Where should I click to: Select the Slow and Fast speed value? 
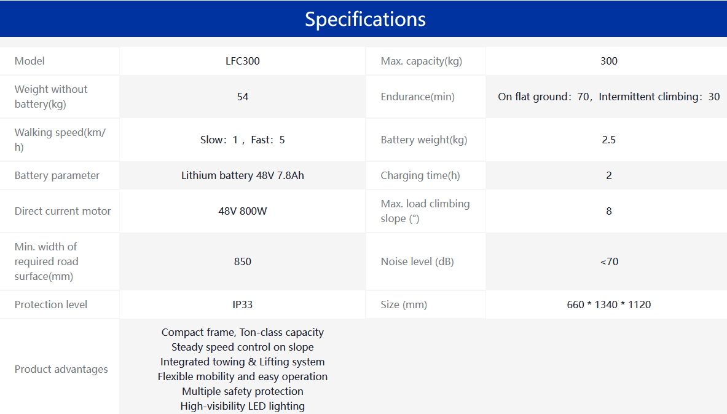pyautogui.click(x=243, y=140)
